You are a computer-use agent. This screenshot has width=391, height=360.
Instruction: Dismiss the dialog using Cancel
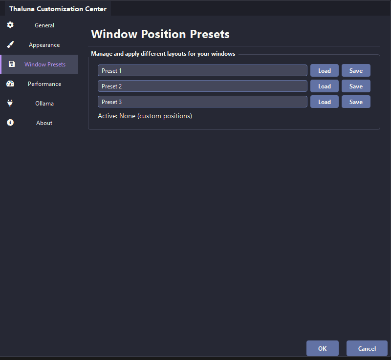(367, 348)
